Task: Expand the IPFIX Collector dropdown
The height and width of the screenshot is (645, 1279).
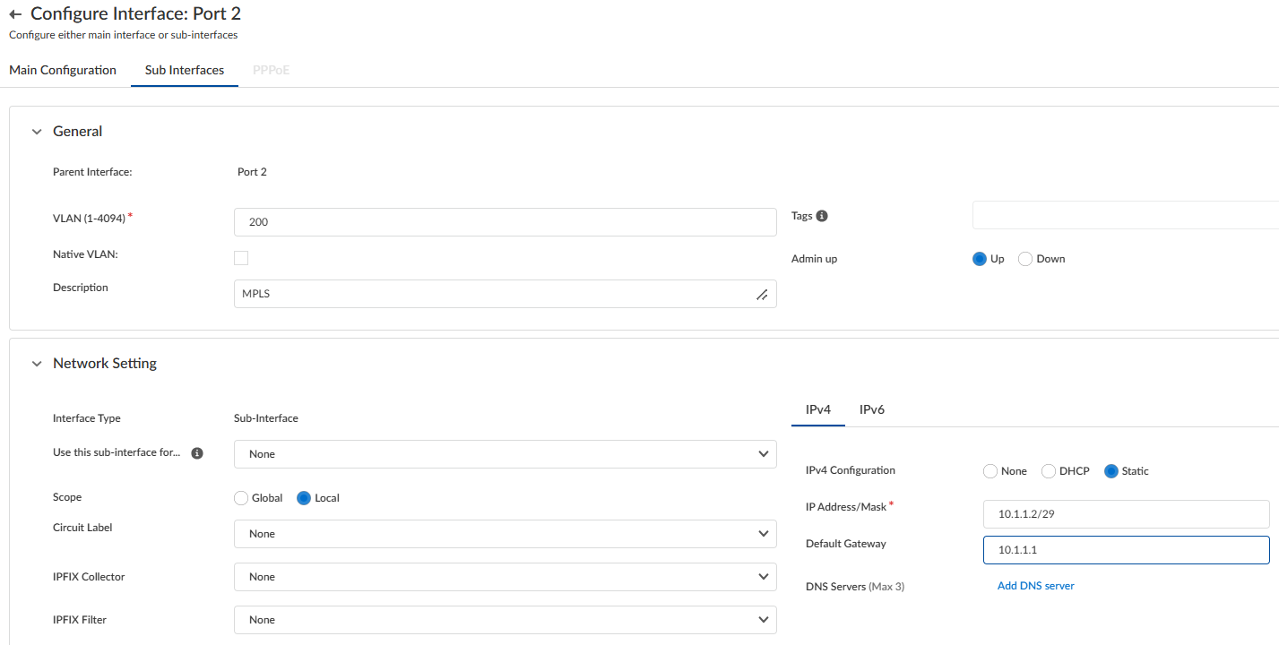Action: click(505, 577)
